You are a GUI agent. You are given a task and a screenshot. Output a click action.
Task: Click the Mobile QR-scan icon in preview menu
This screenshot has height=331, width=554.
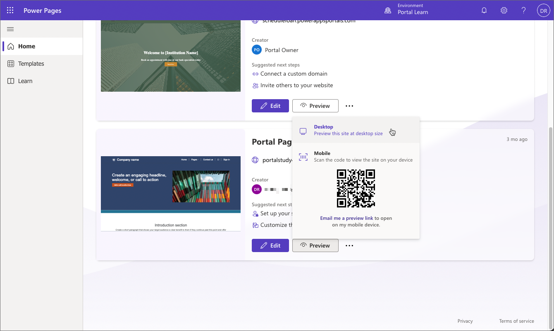coord(303,157)
